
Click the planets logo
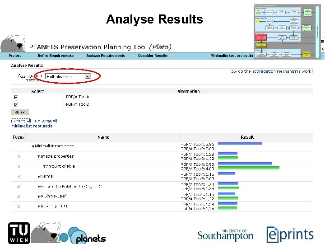tap(83, 236)
